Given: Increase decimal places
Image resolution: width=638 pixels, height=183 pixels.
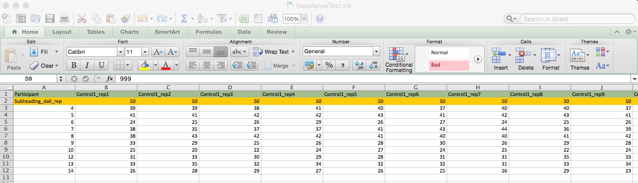Looking at the screenshot, I should pyautogui.click(x=359, y=65).
